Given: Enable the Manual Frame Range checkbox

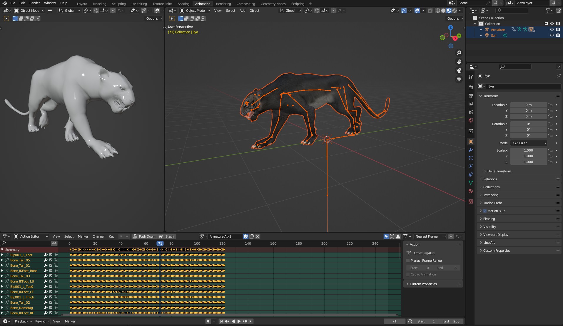Looking at the screenshot, I should 408,261.
